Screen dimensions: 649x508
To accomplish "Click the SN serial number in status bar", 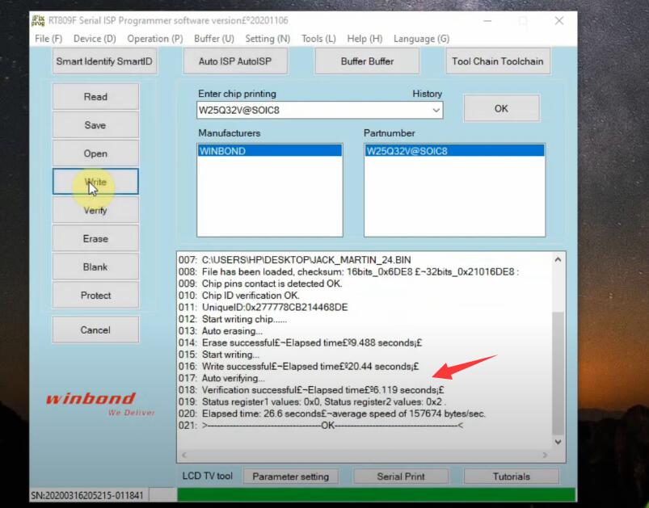I will point(87,495).
